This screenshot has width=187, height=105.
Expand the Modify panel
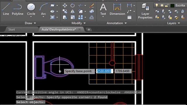click(x=79, y=23)
